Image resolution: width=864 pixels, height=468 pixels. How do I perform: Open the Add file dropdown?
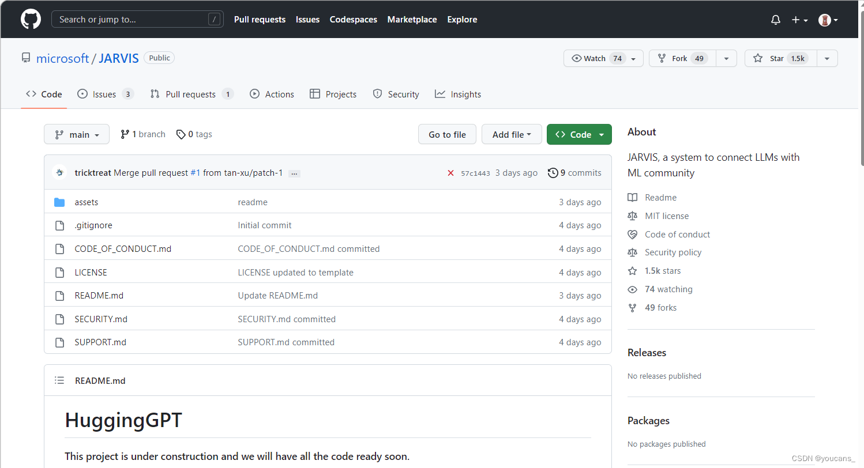[512, 134]
